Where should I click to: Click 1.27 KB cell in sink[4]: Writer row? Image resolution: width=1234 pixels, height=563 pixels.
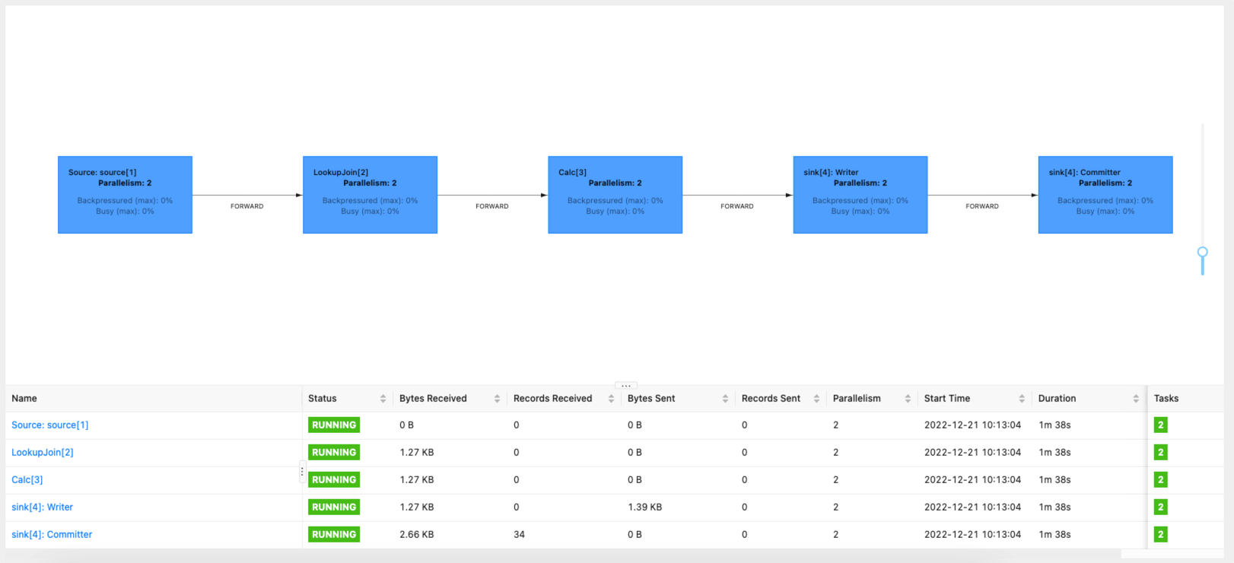pos(417,507)
